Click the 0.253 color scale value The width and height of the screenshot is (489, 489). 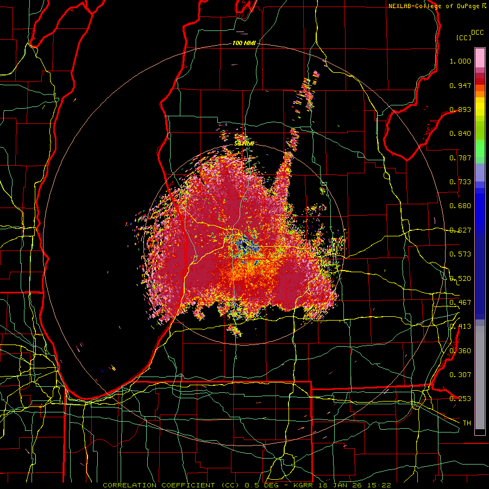pyautogui.click(x=460, y=399)
